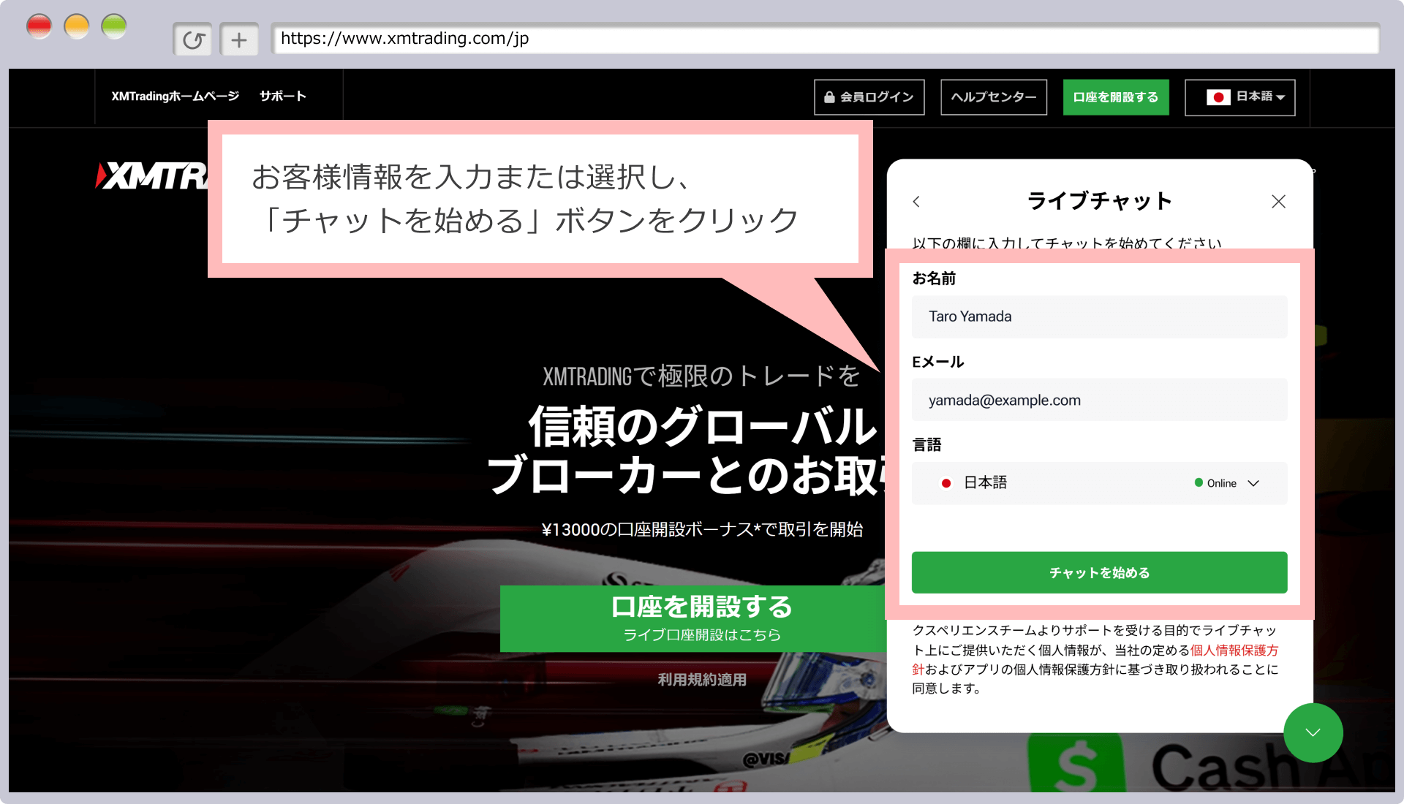Click the Japan flag icon in header
This screenshot has width=1404, height=804.
coord(1218,97)
